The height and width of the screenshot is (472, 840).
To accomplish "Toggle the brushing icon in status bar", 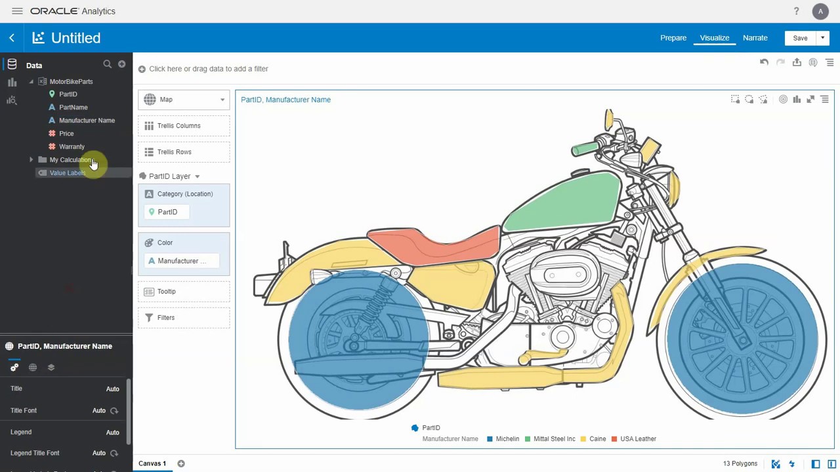I will pos(776,464).
